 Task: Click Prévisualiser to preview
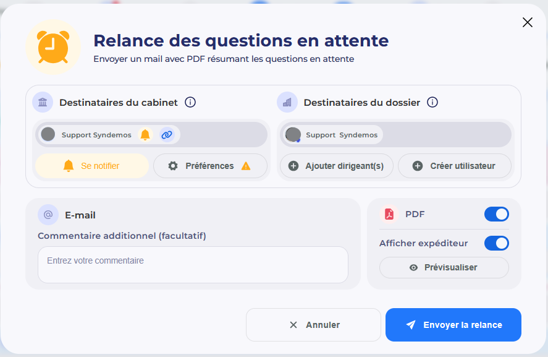(x=444, y=268)
